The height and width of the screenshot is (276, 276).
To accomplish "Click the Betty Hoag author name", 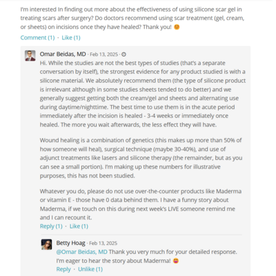I will point(70,243).
